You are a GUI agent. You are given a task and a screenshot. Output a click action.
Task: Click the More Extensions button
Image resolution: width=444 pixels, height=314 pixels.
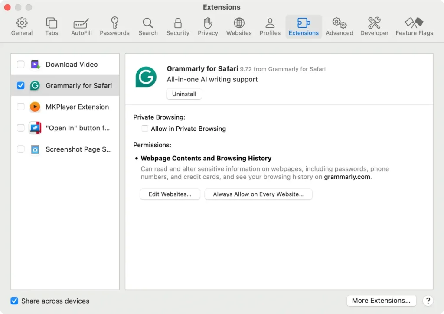point(381,300)
